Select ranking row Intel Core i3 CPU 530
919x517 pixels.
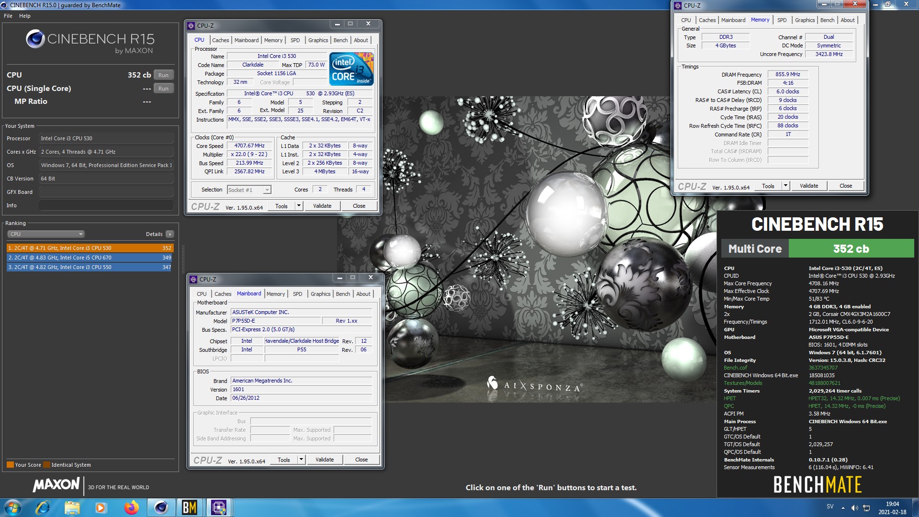tap(90, 248)
